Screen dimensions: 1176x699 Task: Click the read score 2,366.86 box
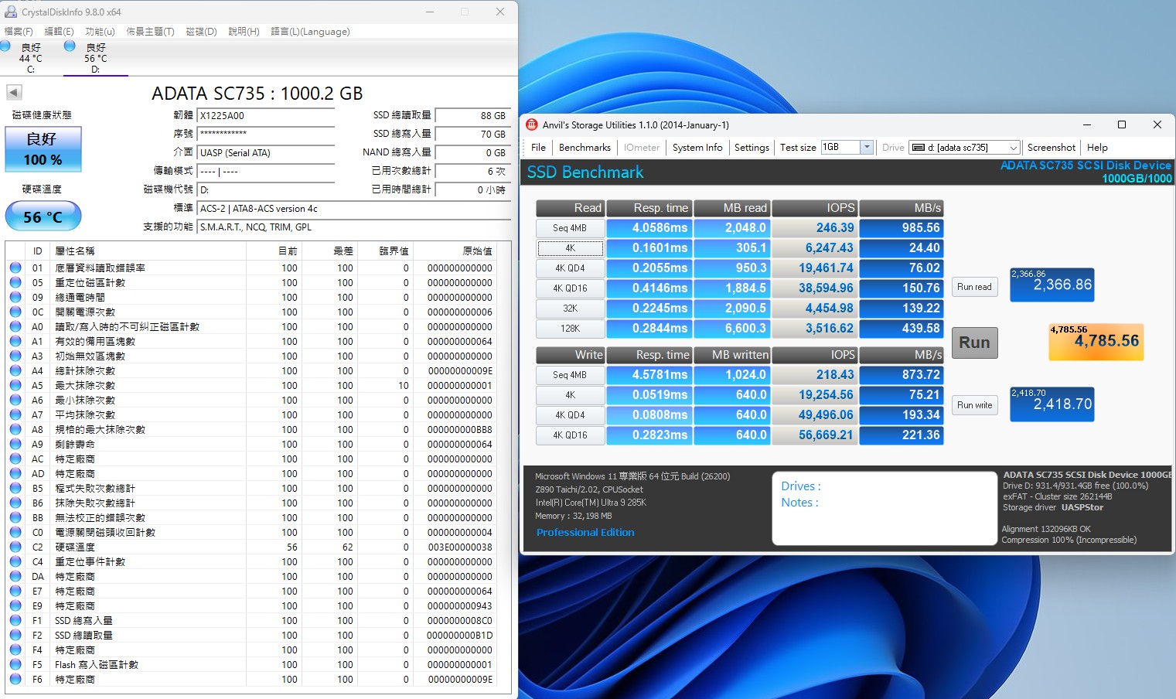(1052, 285)
